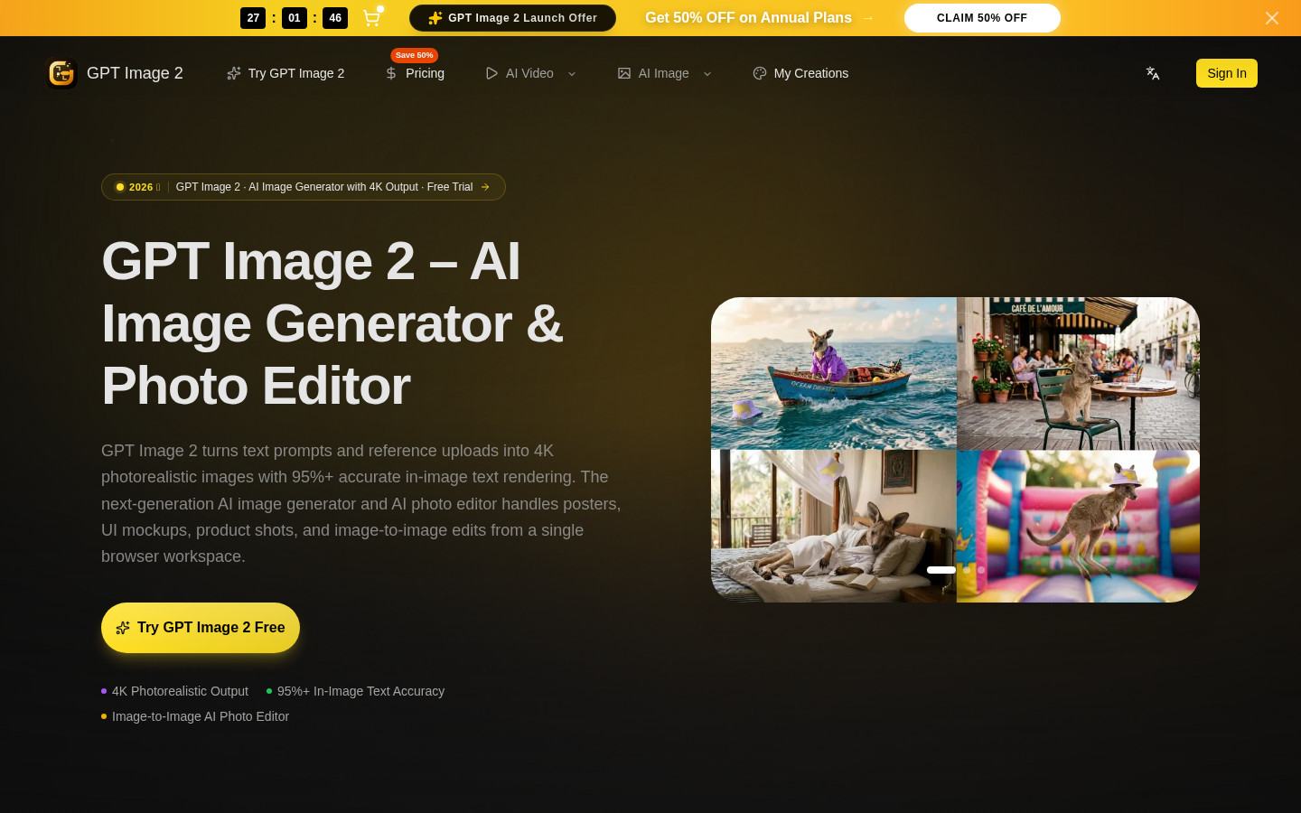
Task: Open AI Image menu label
Action: [664, 73]
